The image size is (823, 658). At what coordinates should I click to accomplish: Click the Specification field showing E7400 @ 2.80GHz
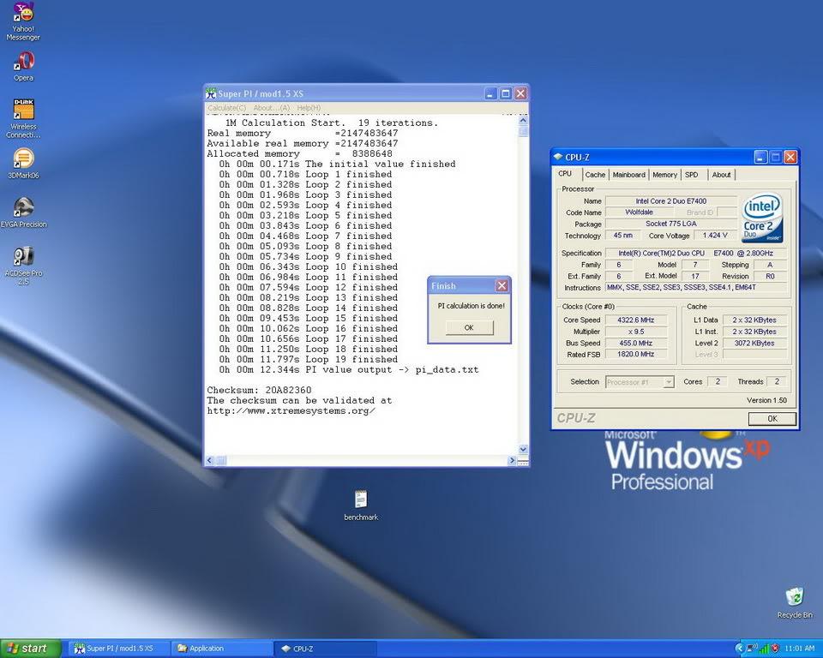coord(696,254)
